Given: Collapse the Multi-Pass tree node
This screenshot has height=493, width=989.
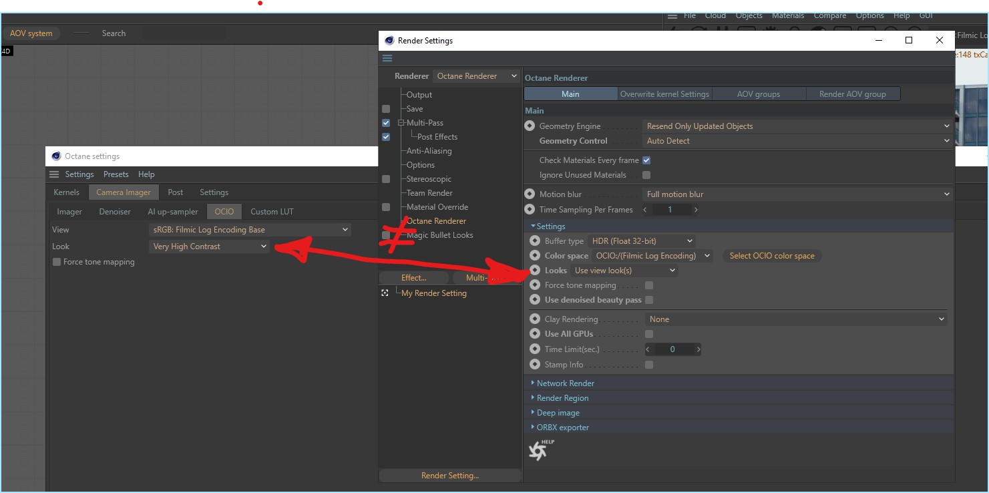Looking at the screenshot, I should [x=401, y=123].
